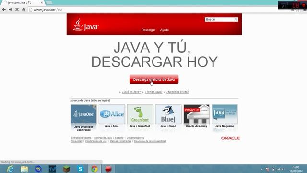Click the volume icon in system tray
This screenshot has height=173, width=307.
(x=283, y=169)
